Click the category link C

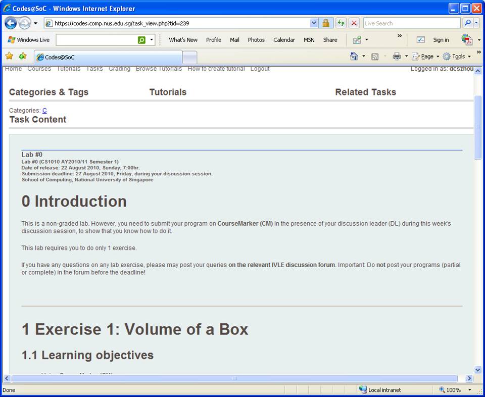(44, 111)
